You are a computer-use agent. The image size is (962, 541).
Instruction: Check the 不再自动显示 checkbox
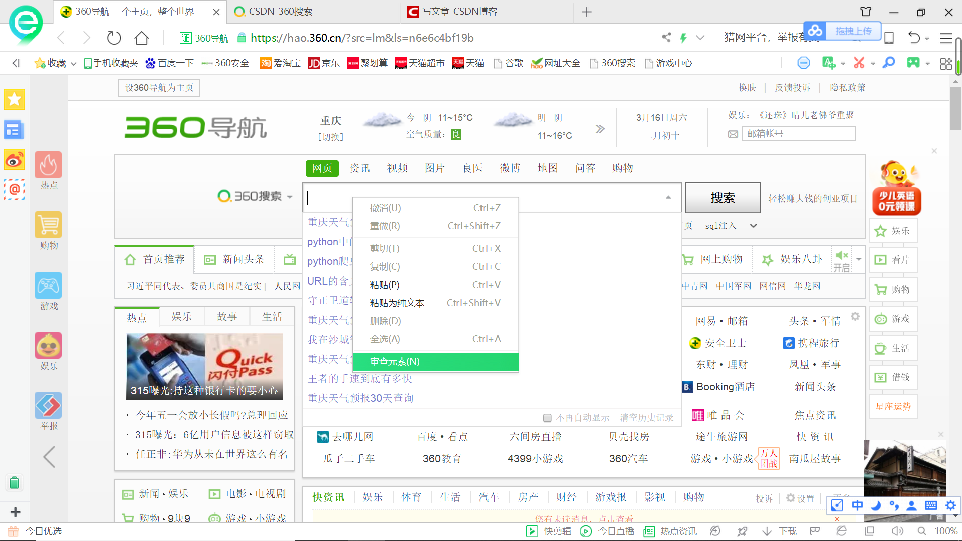click(x=547, y=417)
